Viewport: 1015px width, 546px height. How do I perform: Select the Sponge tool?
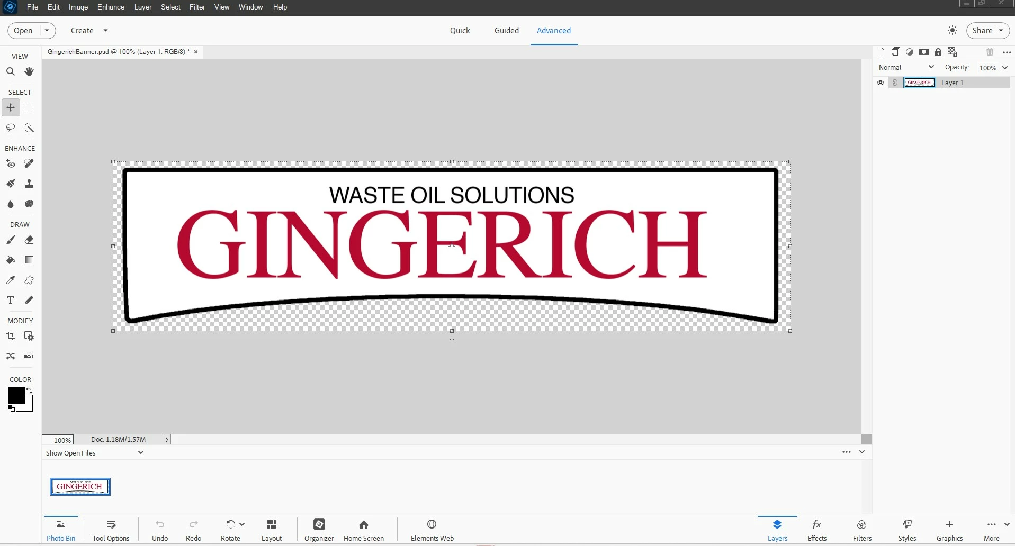(x=29, y=204)
